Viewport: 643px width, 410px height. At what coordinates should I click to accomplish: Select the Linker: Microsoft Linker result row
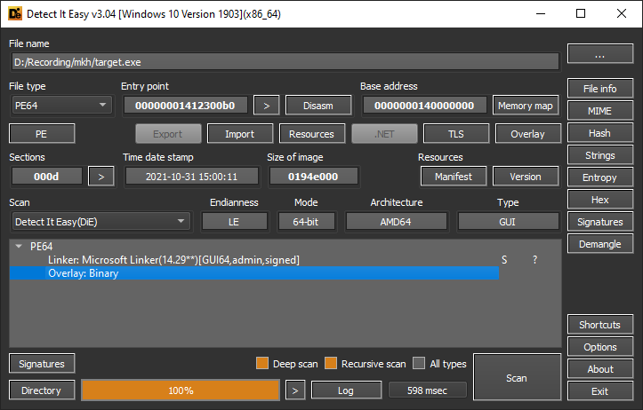click(173, 260)
